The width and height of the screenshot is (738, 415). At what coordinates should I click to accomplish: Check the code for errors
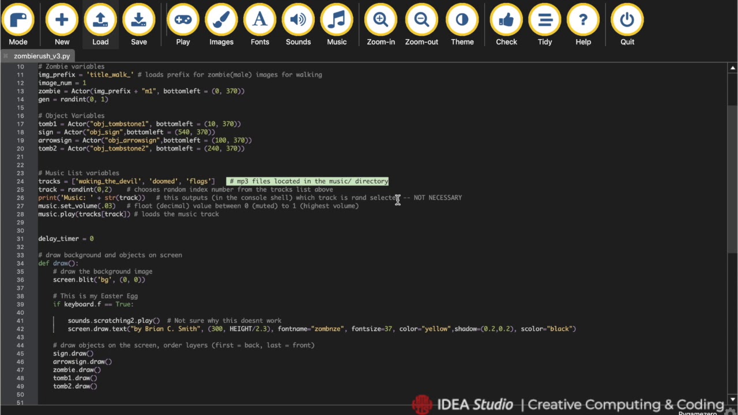(506, 25)
